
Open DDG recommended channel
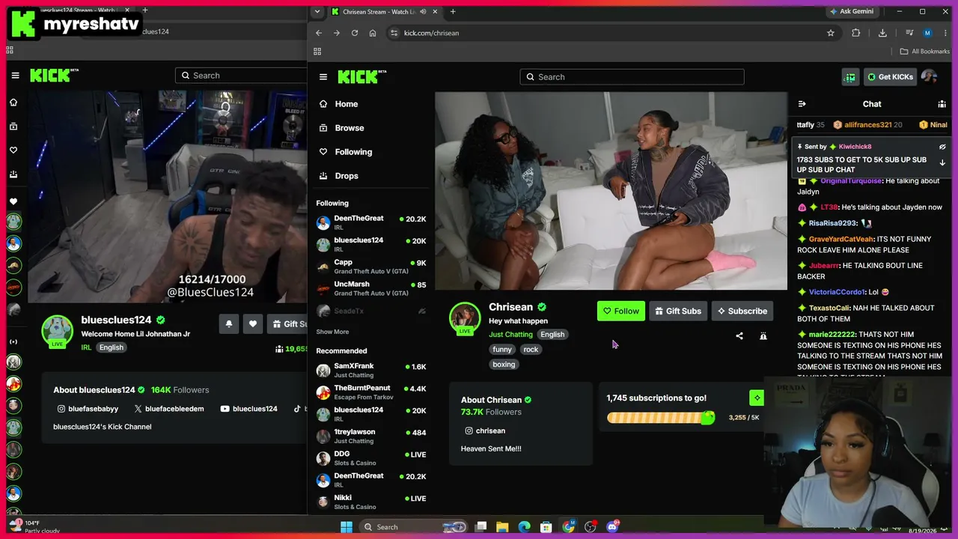coord(371,458)
